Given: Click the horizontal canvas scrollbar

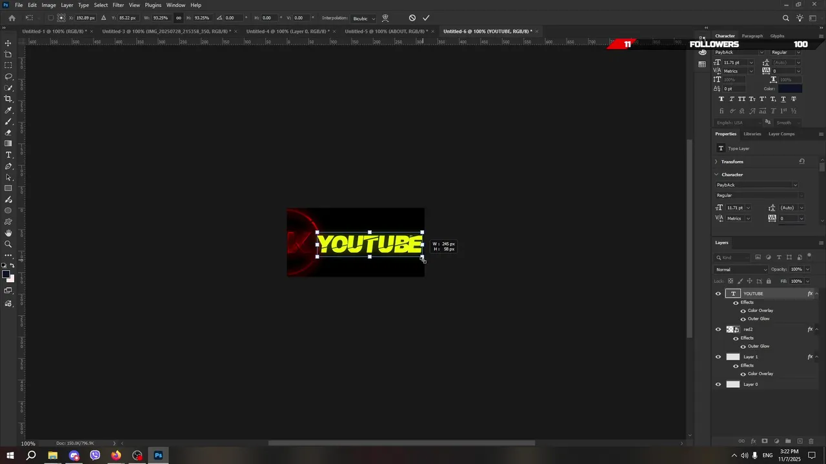Looking at the screenshot, I should pyautogui.click(x=401, y=443).
